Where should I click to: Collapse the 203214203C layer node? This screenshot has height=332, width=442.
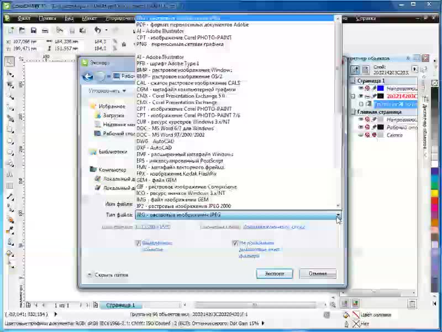click(x=352, y=96)
